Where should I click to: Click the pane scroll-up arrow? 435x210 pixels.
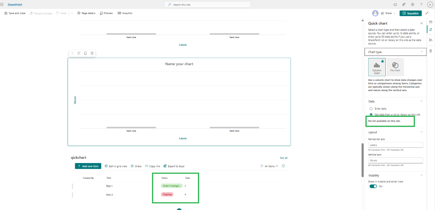(x=362, y=20)
